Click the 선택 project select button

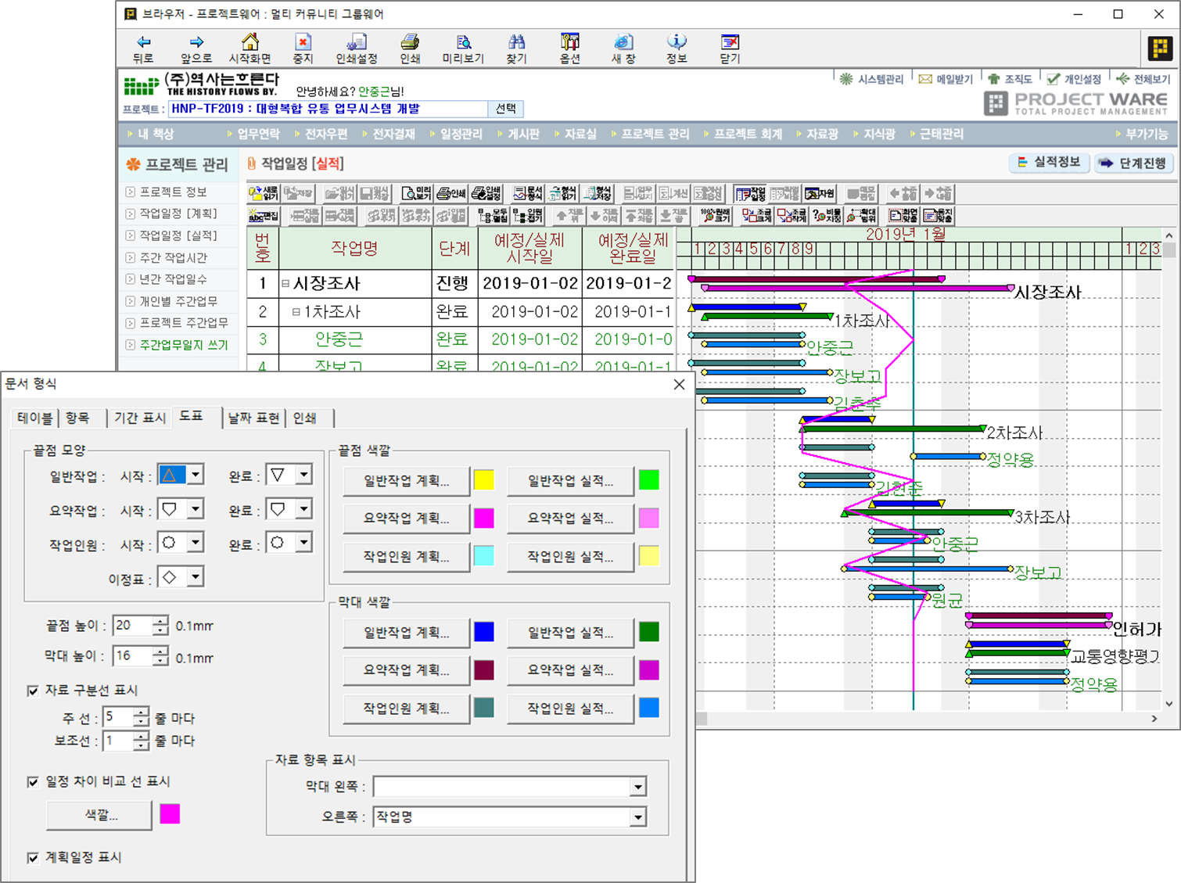[x=506, y=109]
